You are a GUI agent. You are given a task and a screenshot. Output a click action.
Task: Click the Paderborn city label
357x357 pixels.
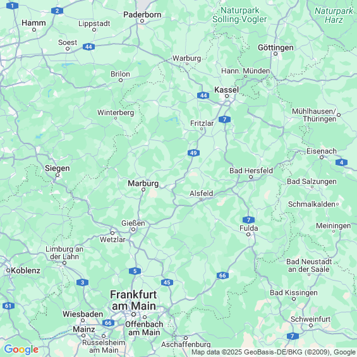(142, 15)
